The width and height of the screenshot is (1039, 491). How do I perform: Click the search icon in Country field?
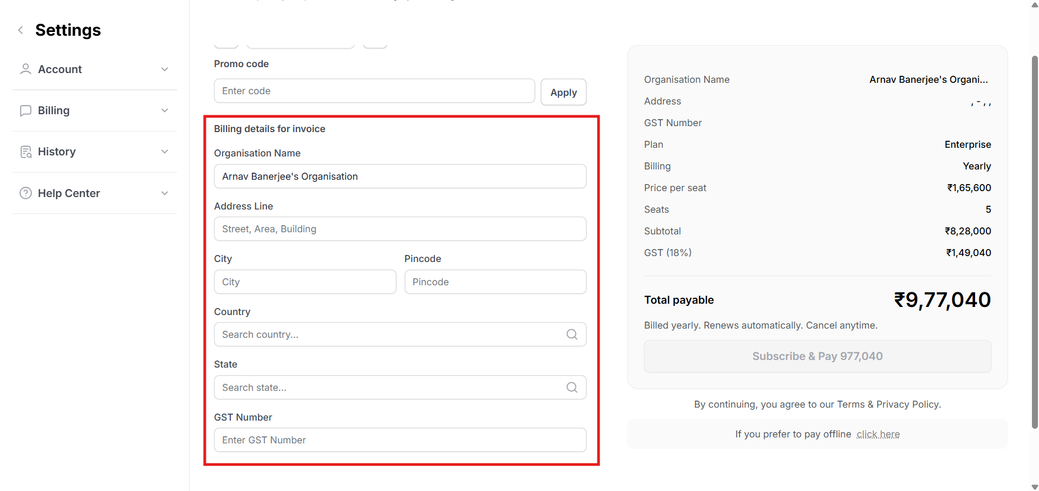[572, 335]
